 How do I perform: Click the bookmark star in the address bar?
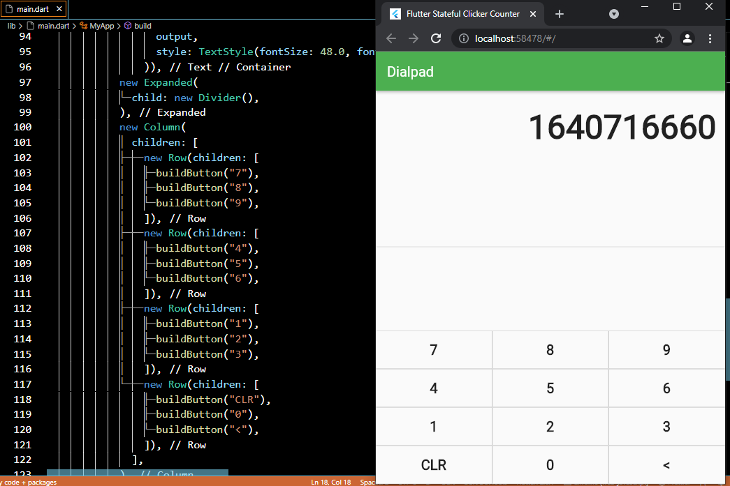click(659, 39)
